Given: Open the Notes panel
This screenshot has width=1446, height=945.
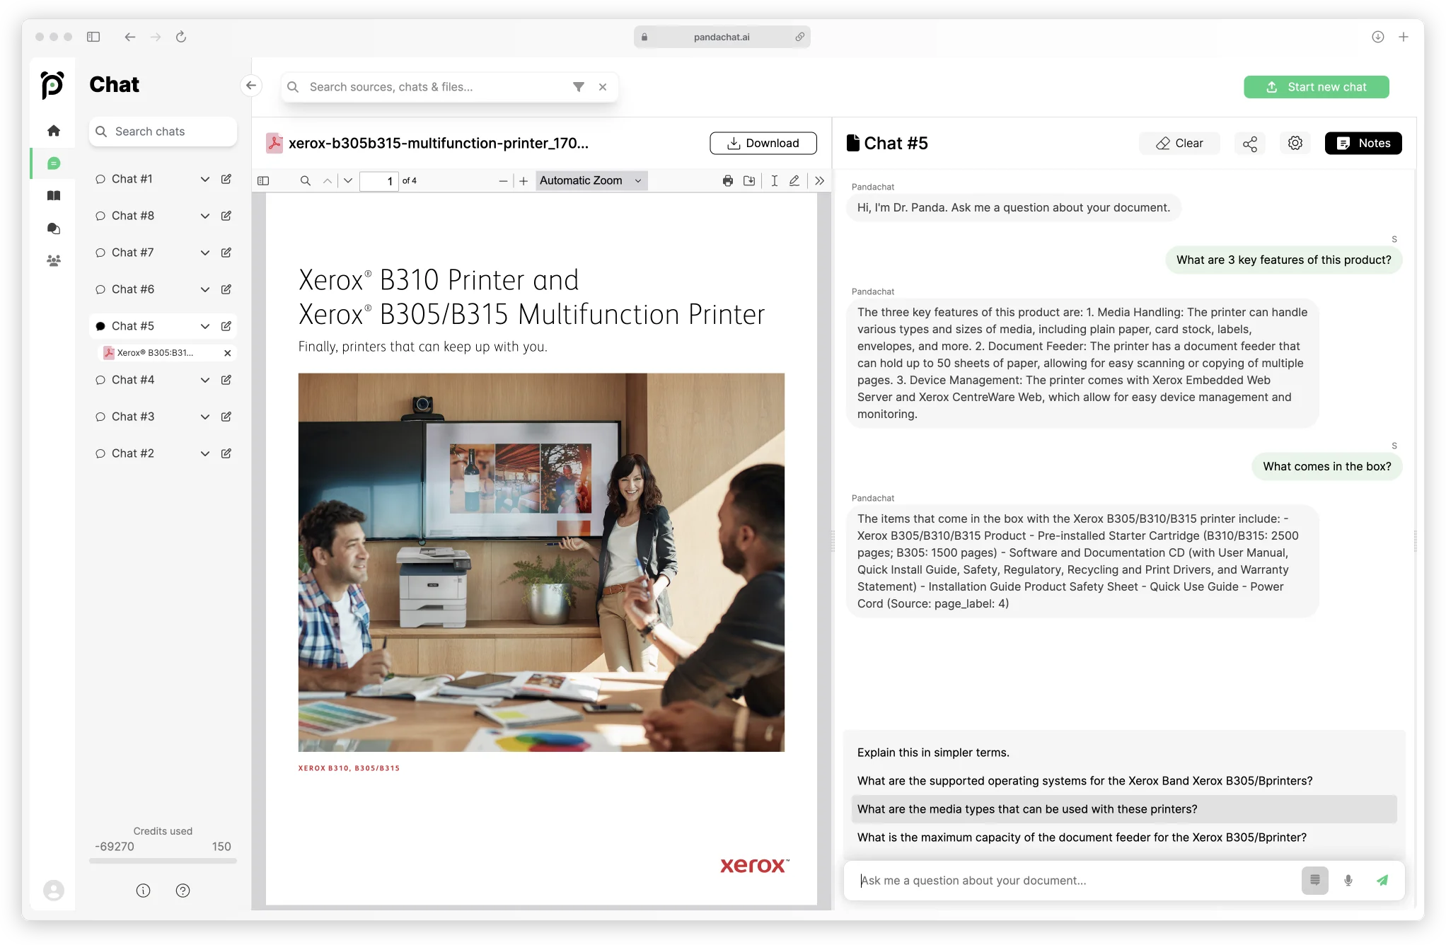Looking at the screenshot, I should click(x=1363, y=144).
